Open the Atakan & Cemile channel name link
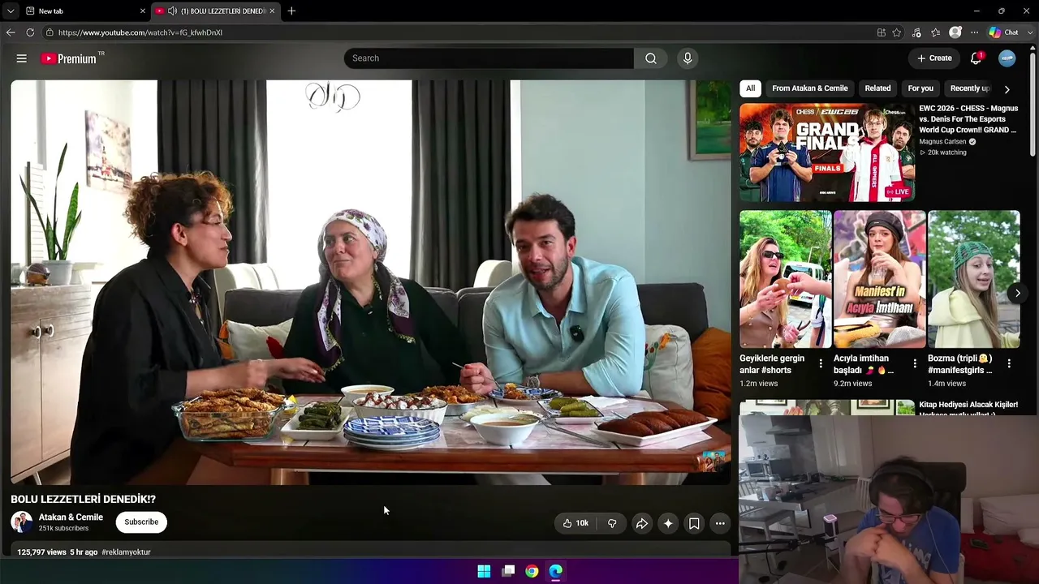Viewport: 1039px width, 584px height. tap(71, 517)
